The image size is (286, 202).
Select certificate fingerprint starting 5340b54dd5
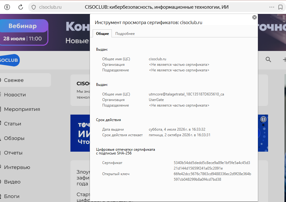coord(212,166)
